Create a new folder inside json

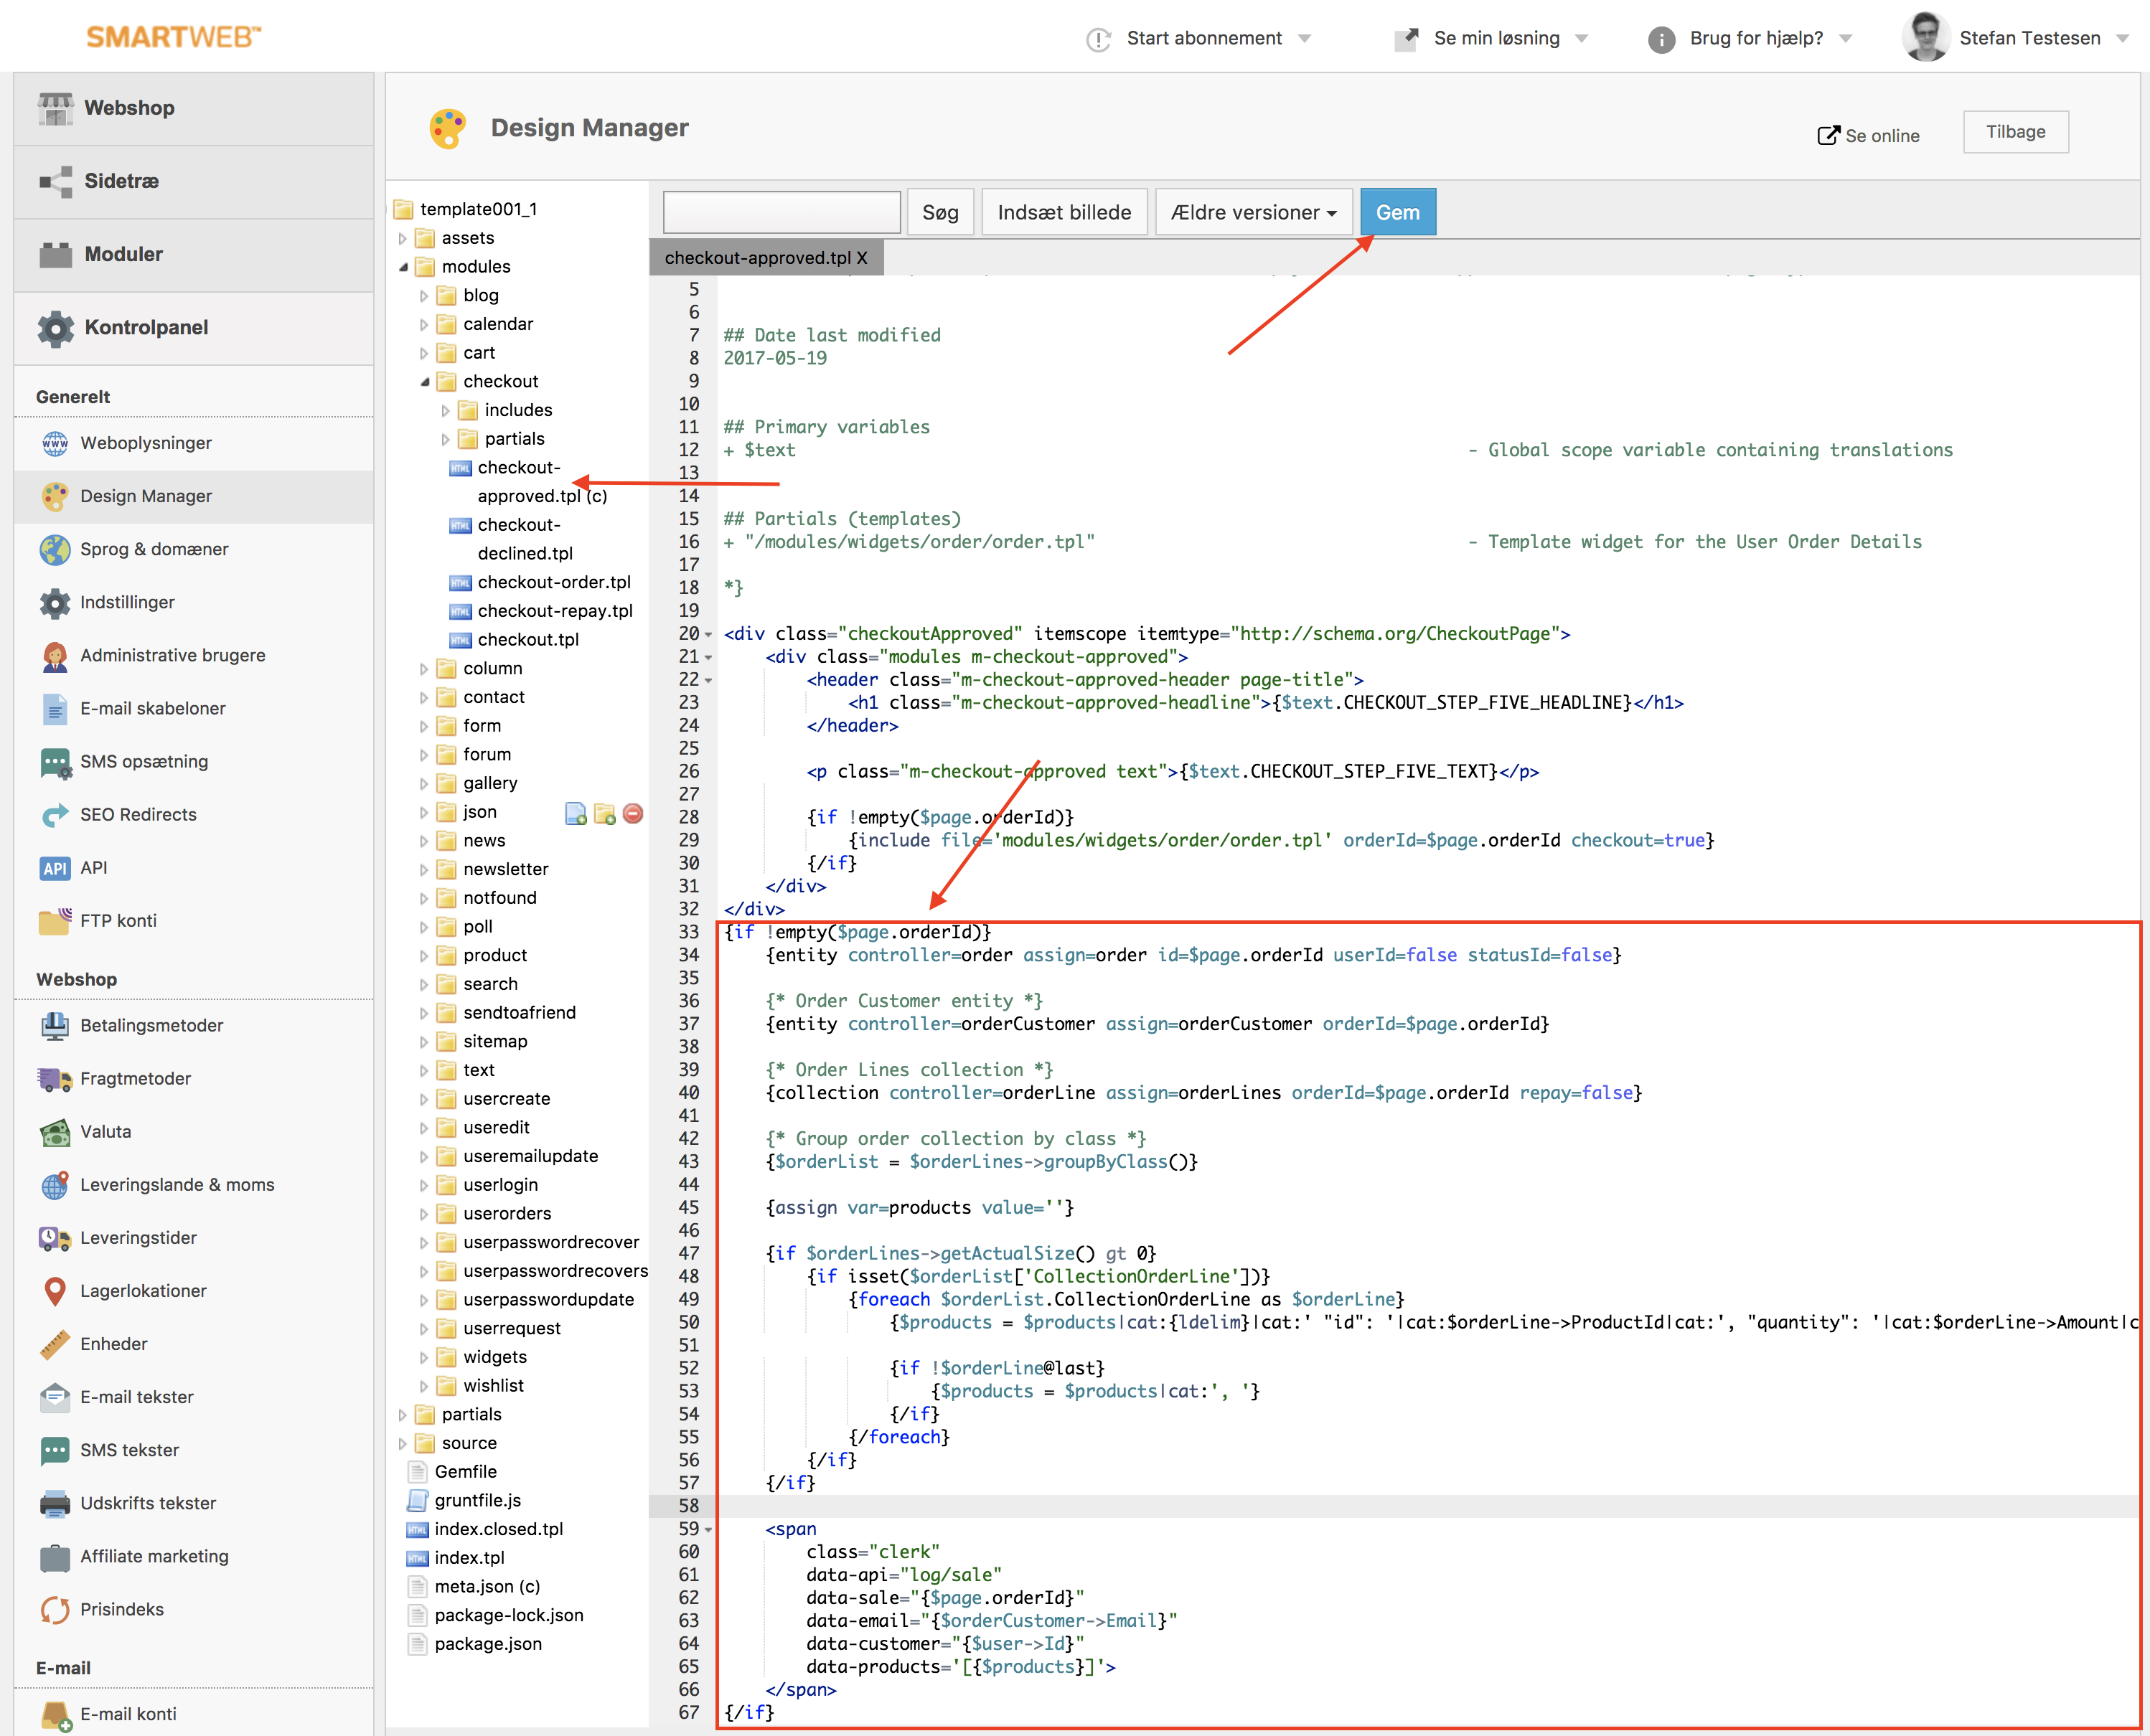[x=604, y=813]
